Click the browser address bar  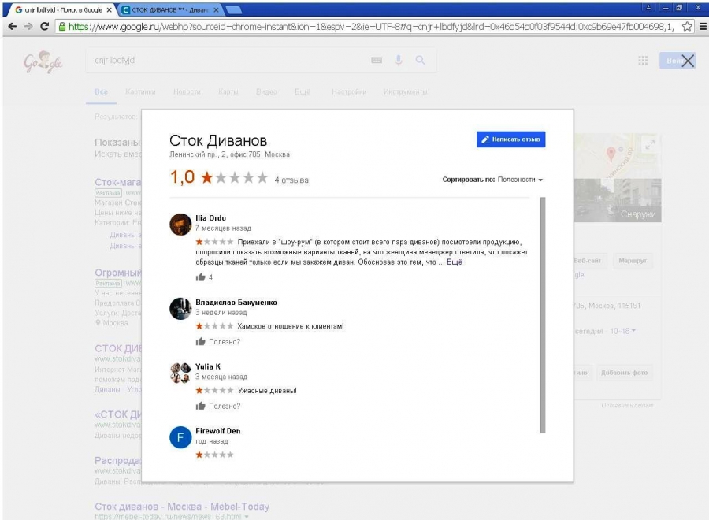point(371,27)
